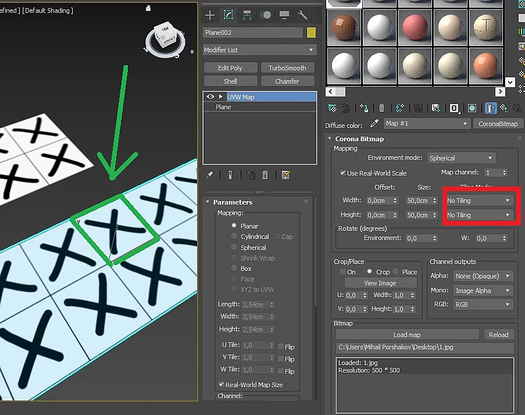The image size is (525, 415).
Task: Click the Go Forward to Sibling icon
Action: 517,108
